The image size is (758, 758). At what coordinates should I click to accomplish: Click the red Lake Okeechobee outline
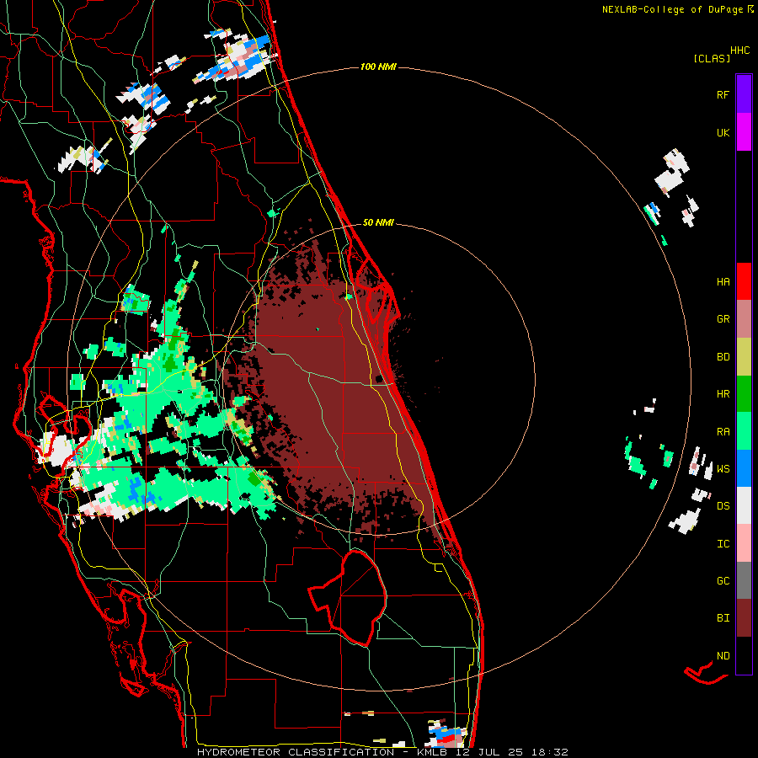[348, 598]
